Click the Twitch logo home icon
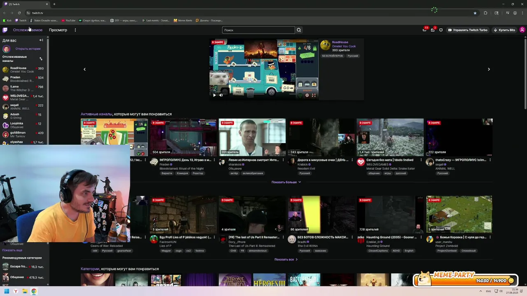The height and width of the screenshot is (296, 527). click(x=5, y=30)
